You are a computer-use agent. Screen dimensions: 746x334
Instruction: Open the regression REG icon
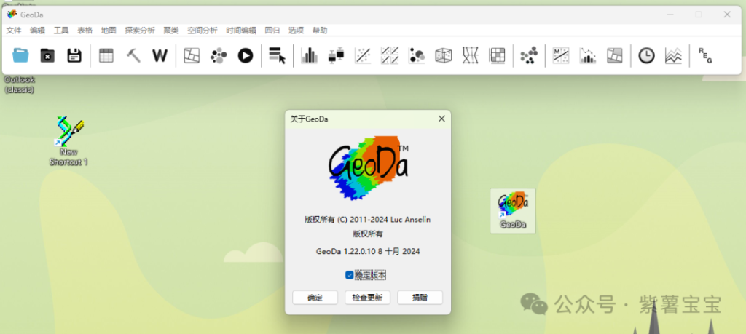704,55
